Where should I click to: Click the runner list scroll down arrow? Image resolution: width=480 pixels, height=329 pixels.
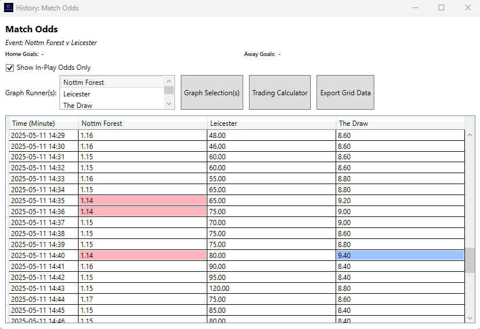(x=169, y=104)
